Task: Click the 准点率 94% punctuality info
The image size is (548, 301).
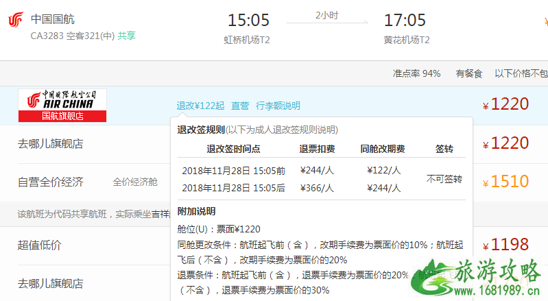Action: coord(416,73)
